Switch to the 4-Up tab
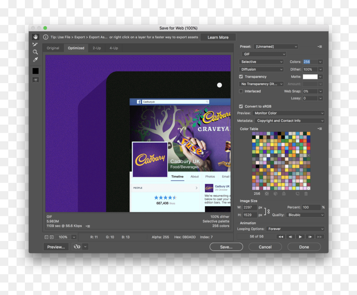The image size is (357, 295). (114, 48)
